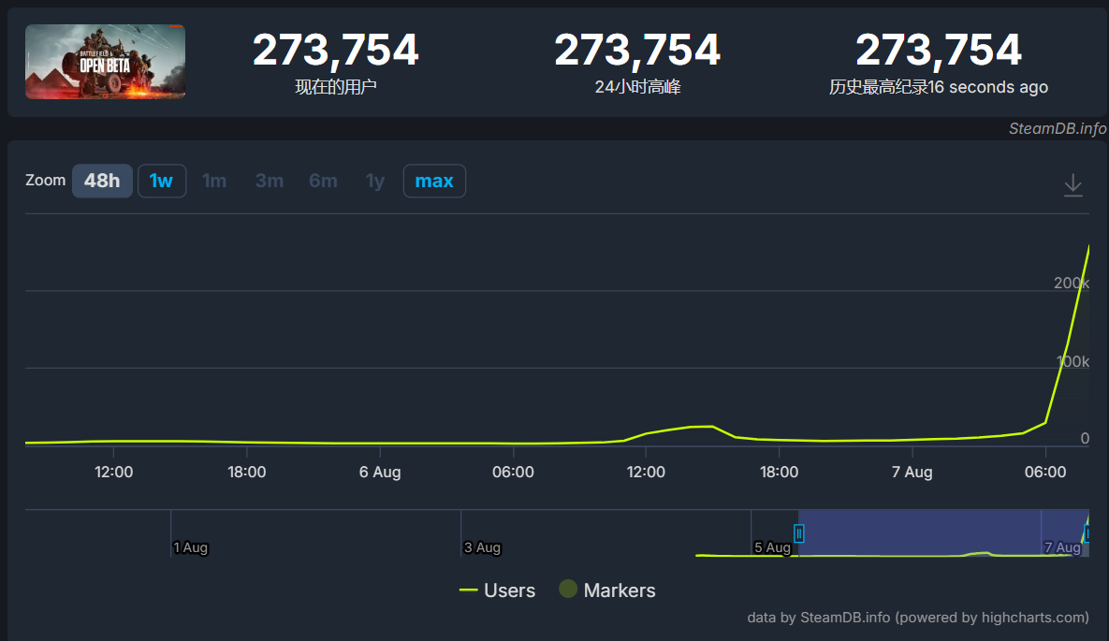Click the 现在的用户 label

335,87
